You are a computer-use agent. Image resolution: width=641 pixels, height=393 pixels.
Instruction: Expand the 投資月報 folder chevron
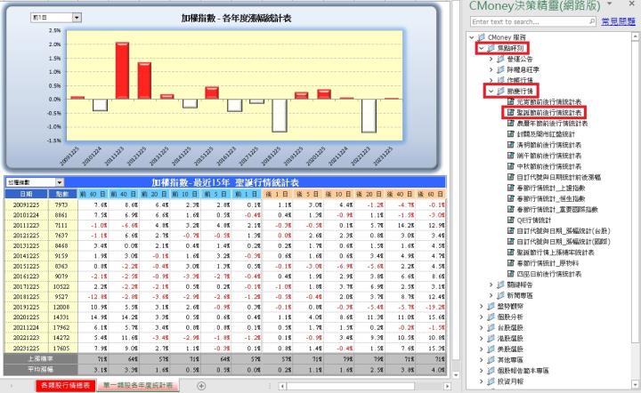(x=481, y=381)
